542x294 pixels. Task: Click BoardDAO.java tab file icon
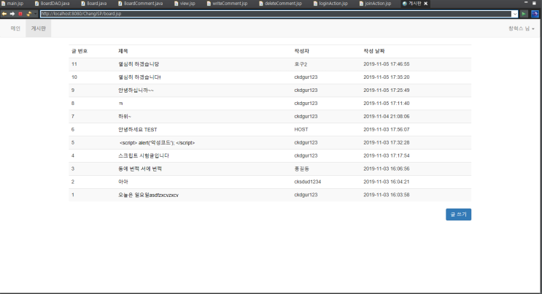(x=36, y=4)
